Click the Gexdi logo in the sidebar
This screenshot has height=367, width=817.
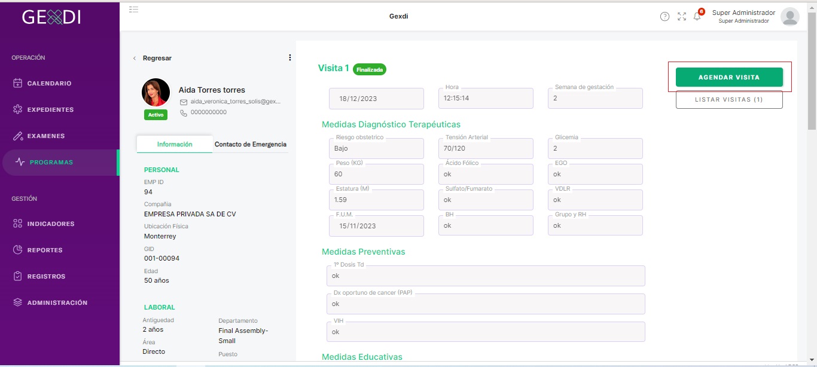pyautogui.click(x=51, y=18)
